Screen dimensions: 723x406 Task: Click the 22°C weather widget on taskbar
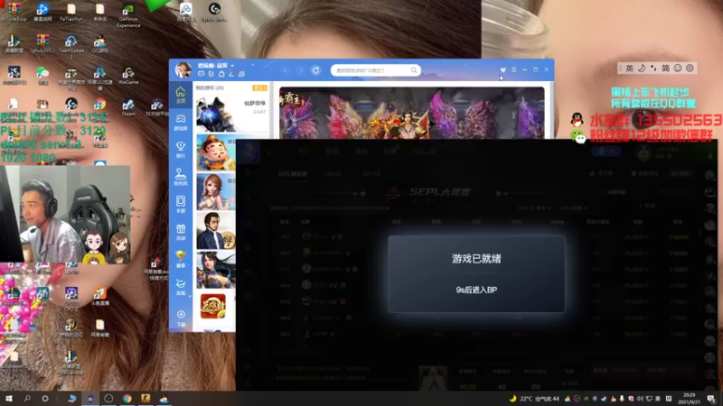[534, 399]
